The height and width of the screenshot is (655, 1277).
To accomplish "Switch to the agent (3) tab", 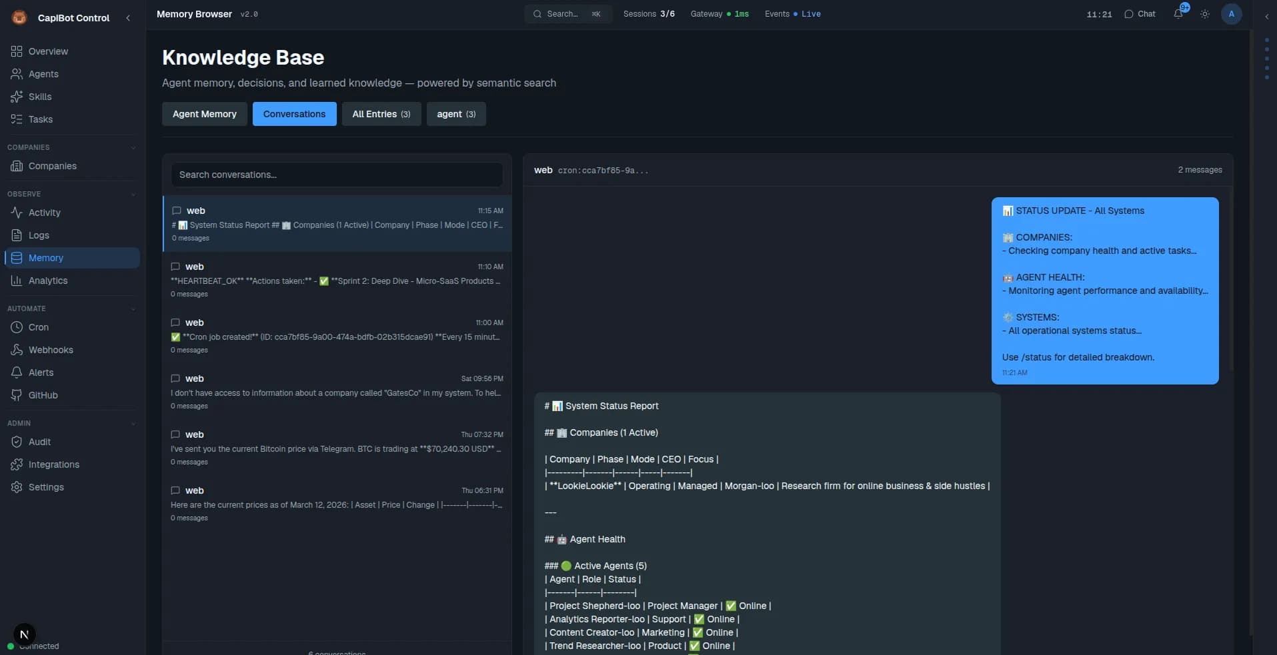I will click(456, 114).
